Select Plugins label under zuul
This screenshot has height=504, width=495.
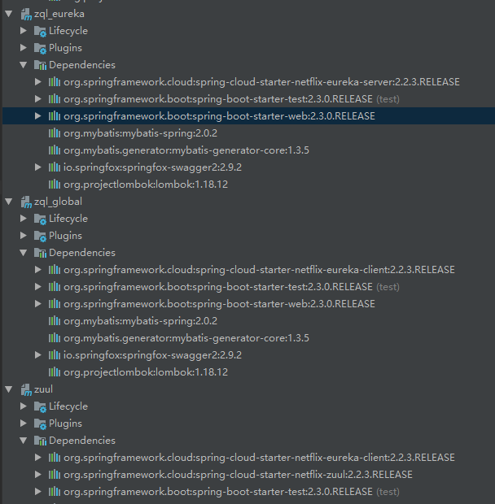pos(65,424)
